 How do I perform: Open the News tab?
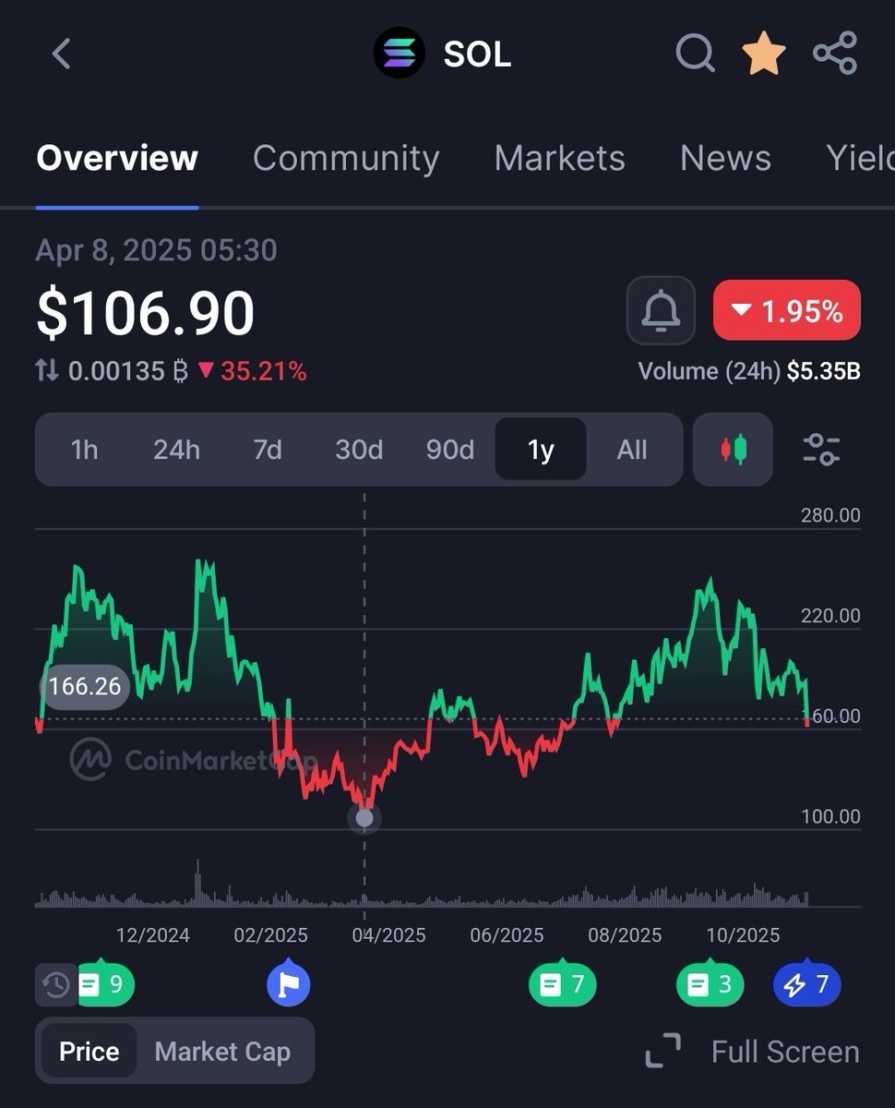click(x=725, y=158)
